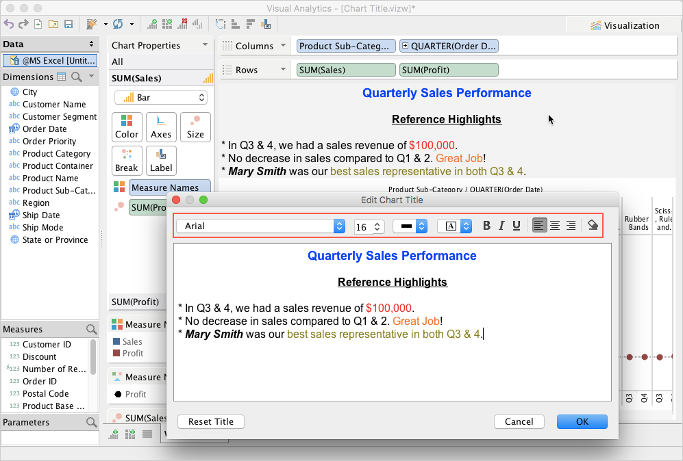The image size is (683, 461).
Task: Select the SUM(Sales) properties section
Action: tap(161, 78)
